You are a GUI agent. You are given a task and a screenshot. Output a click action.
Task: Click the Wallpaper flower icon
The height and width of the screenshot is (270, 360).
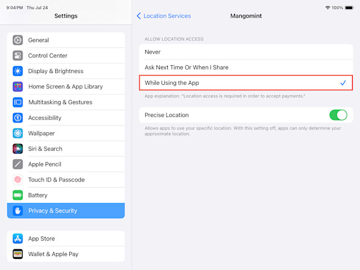17,133
